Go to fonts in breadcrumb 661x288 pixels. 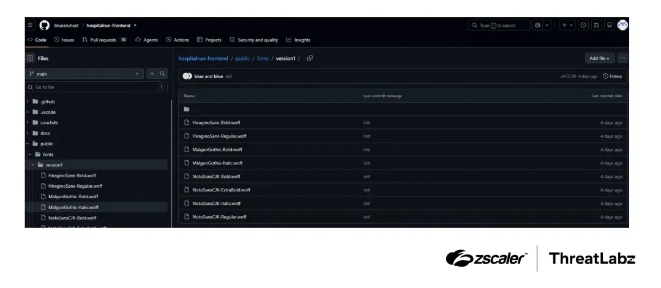263,58
